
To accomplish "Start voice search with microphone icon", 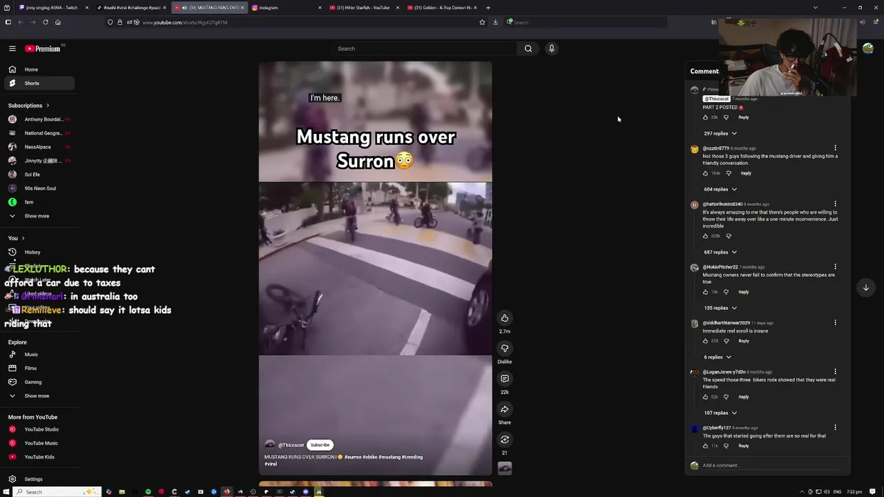I will click(x=551, y=48).
